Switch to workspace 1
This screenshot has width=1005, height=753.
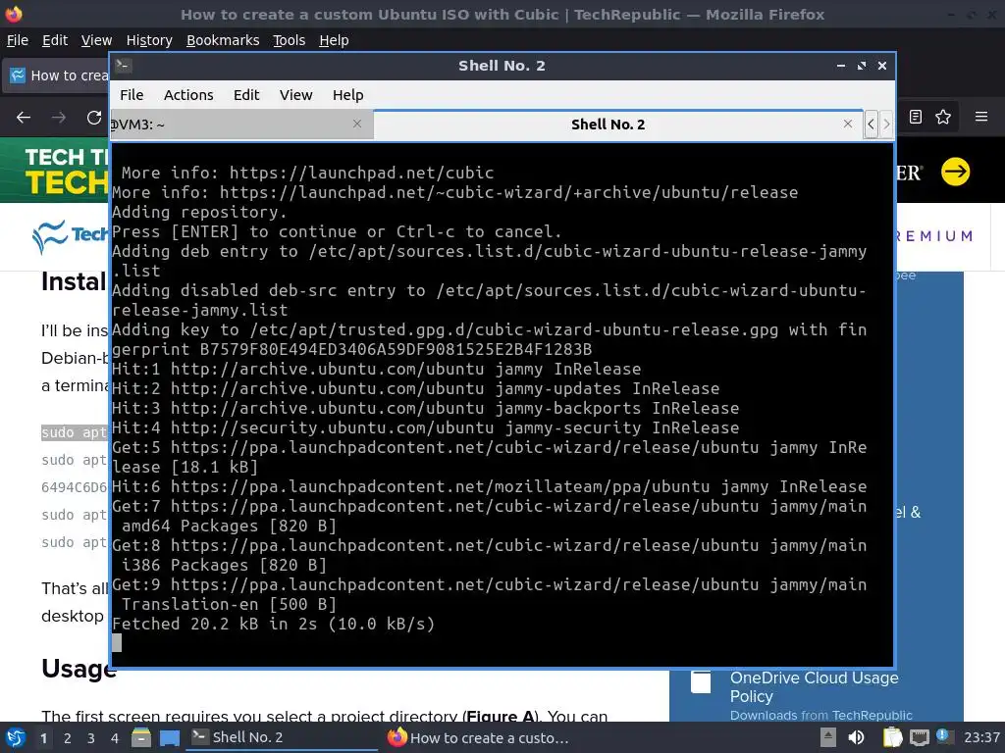(x=43, y=738)
